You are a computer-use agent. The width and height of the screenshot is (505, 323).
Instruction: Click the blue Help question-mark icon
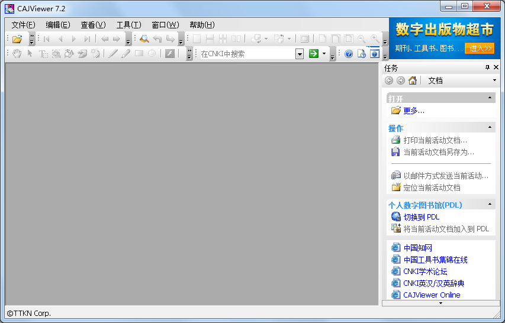pos(349,54)
